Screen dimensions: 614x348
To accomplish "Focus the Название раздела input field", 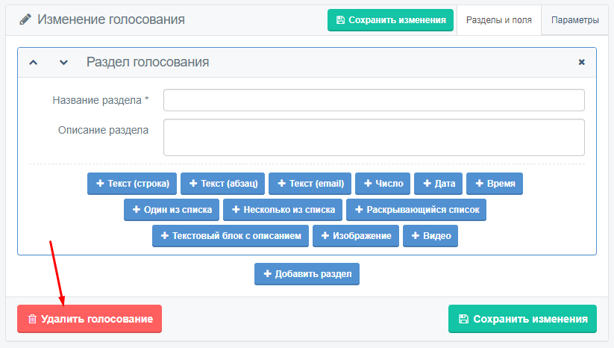I will pos(374,100).
